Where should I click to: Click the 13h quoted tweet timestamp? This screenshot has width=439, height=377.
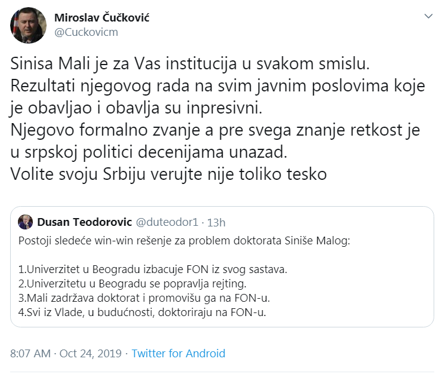click(x=216, y=222)
